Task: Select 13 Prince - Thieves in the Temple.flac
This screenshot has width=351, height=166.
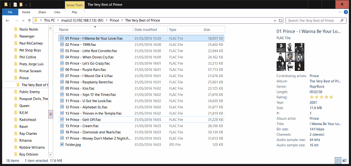Action: click(x=141, y=114)
